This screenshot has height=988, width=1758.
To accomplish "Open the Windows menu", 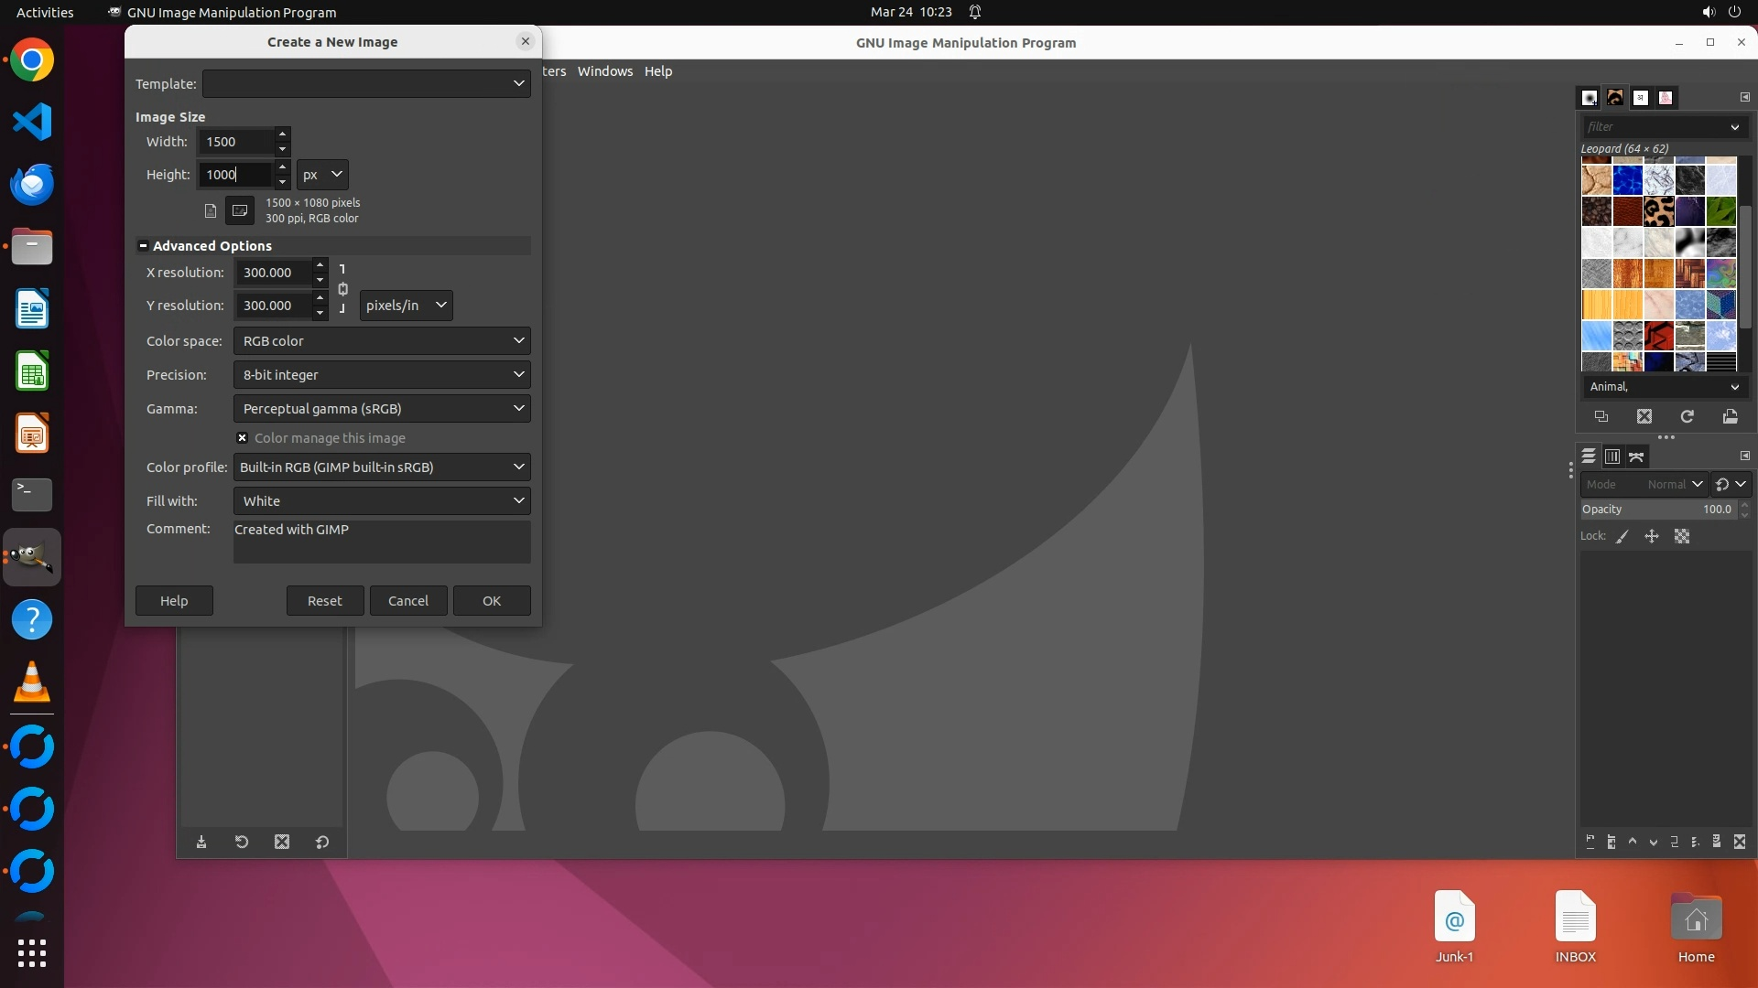I will coord(604,71).
